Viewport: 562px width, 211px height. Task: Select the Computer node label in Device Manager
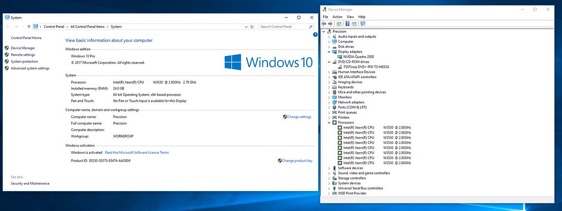click(x=346, y=42)
